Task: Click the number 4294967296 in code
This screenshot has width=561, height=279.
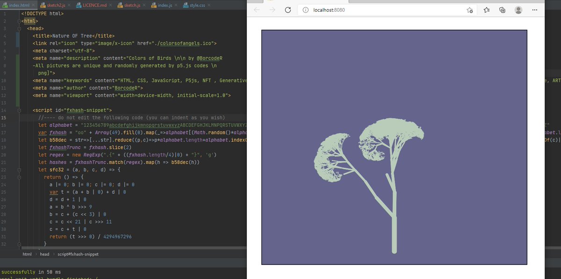Action: click(117, 236)
